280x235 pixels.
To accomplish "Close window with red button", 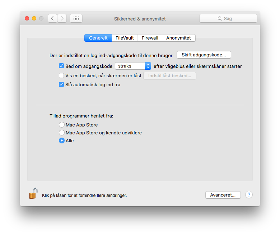I will 27,18.
